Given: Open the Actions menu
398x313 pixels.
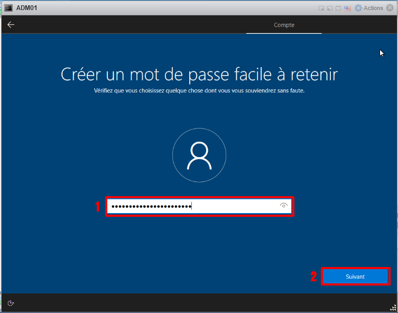Looking at the screenshot, I should click(x=373, y=8).
